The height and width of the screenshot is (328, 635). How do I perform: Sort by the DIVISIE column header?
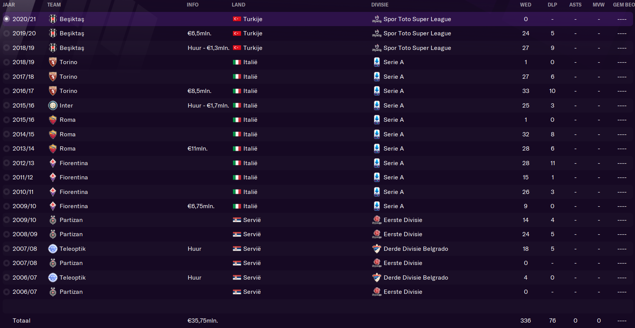380,5
